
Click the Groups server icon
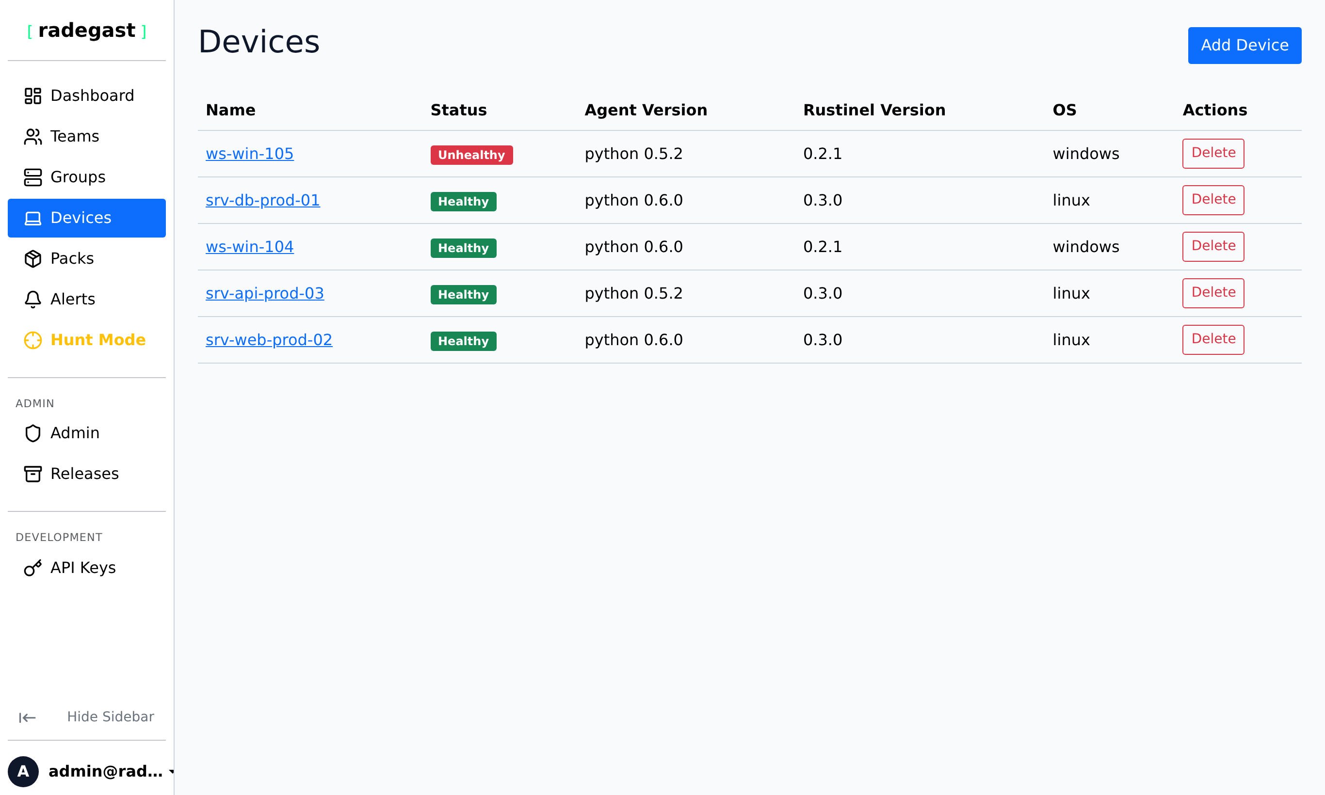tap(32, 177)
